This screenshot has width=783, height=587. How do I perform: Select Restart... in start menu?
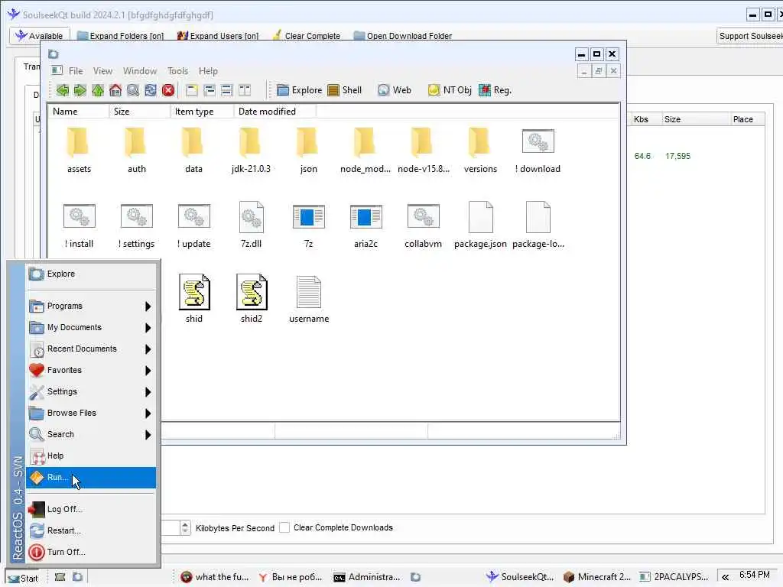tap(91, 530)
